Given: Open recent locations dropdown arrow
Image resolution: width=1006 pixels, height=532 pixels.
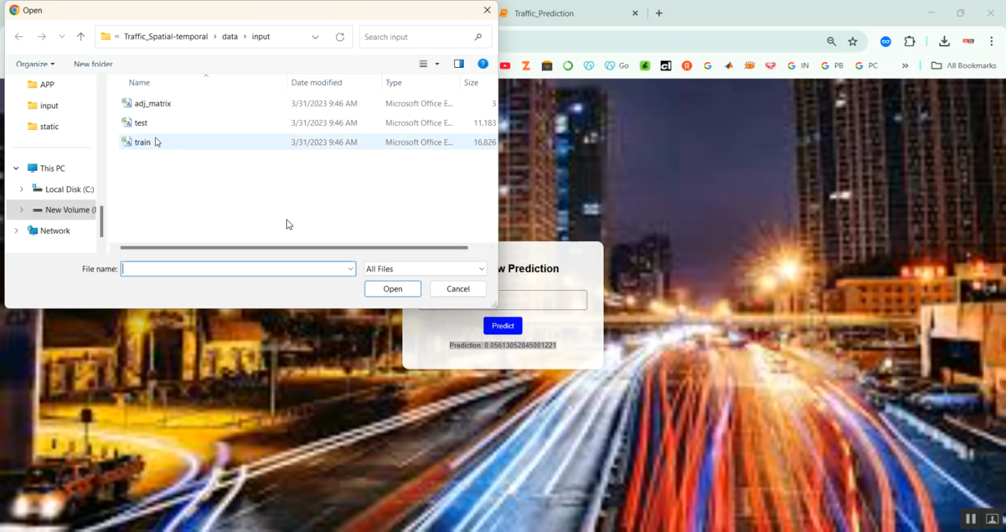Looking at the screenshot, I should click(62, 37).
